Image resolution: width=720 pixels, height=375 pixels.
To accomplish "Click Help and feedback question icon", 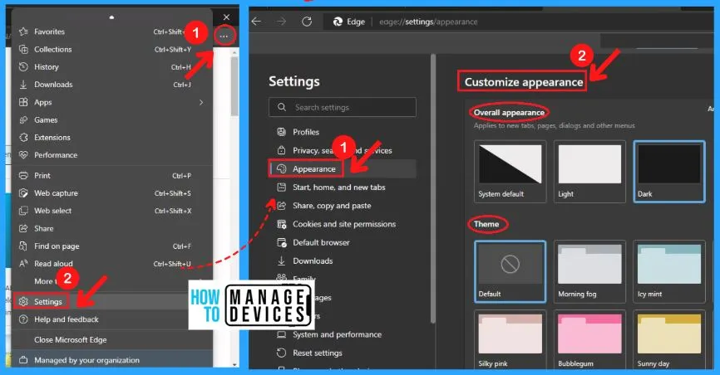I will point(23,319).
